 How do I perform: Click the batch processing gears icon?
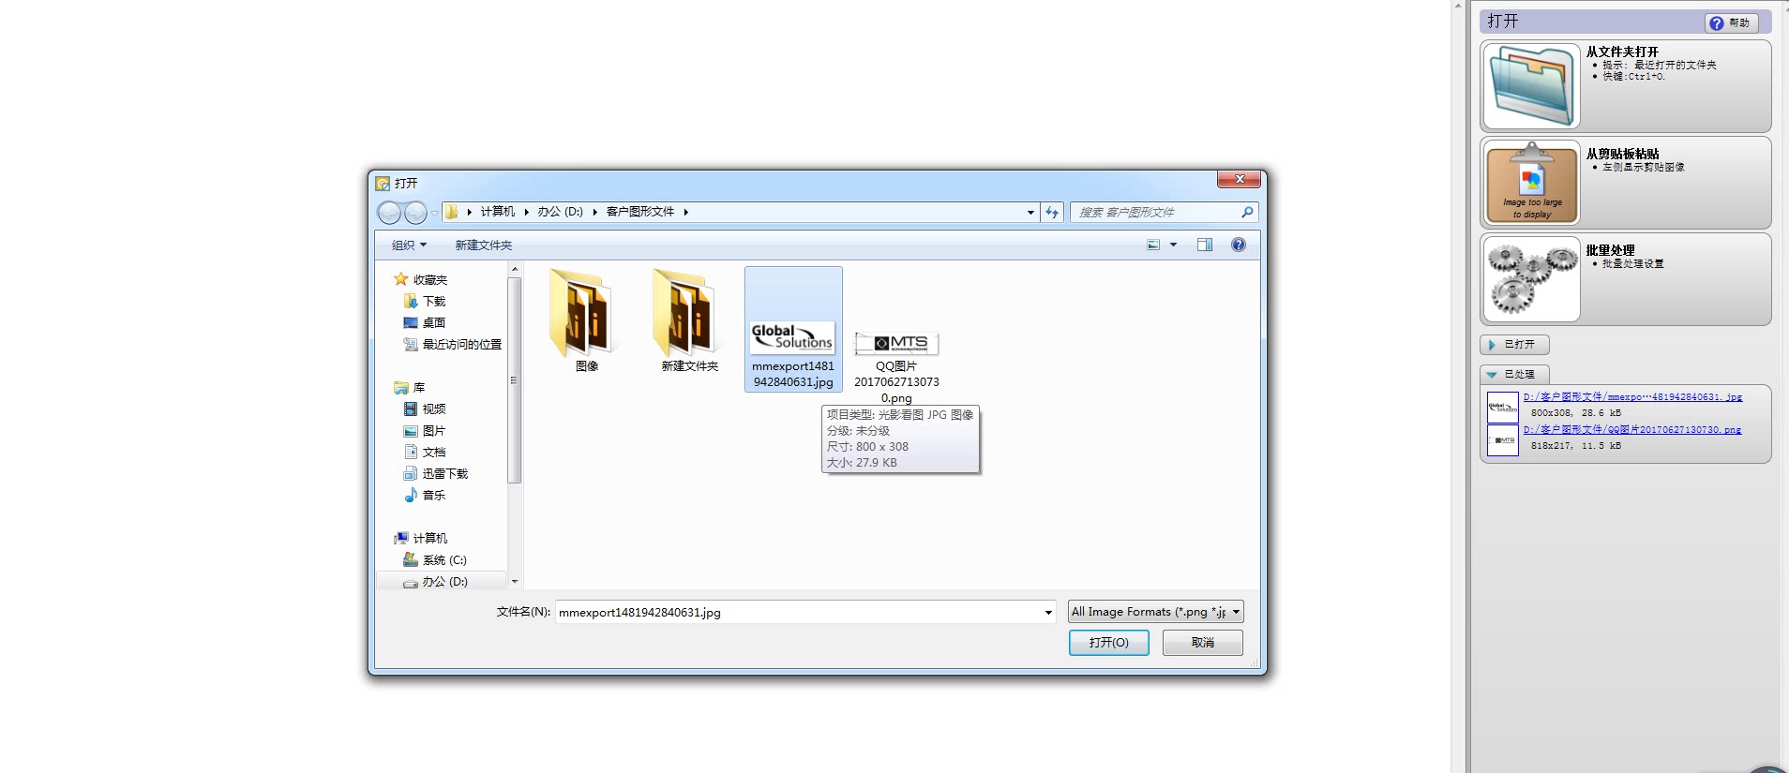pyautogui.click(x=1531, y=278)
